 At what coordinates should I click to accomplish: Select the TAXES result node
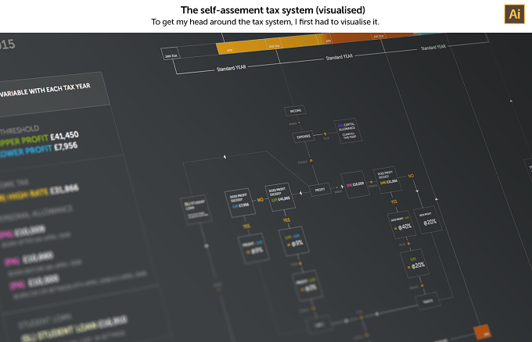(428, 301)
